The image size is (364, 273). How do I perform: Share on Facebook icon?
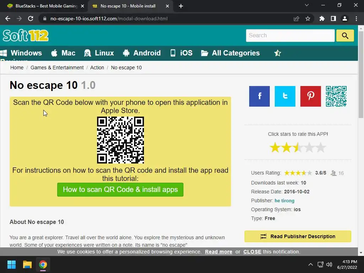click(x=259, y=96)
